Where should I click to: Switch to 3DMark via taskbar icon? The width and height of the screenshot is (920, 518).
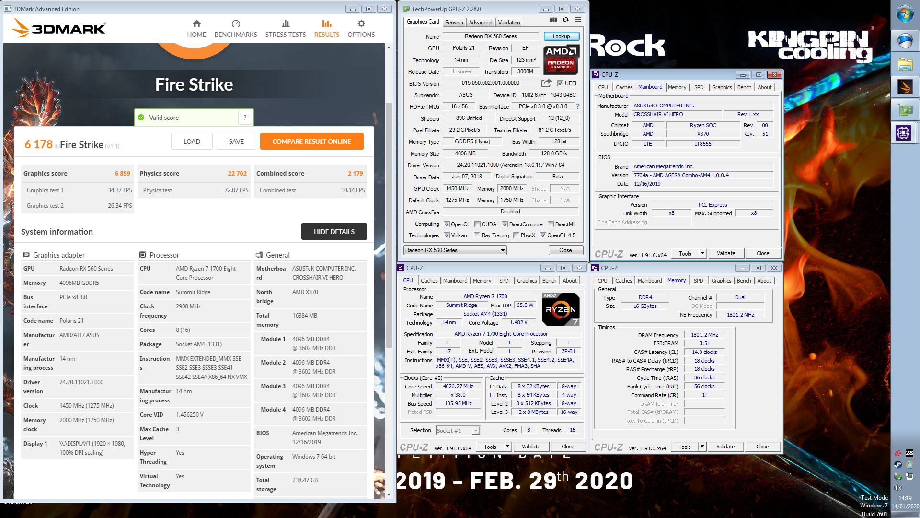905,87
